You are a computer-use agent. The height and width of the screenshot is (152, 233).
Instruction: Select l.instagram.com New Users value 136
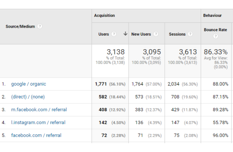(x=139, y=122)
